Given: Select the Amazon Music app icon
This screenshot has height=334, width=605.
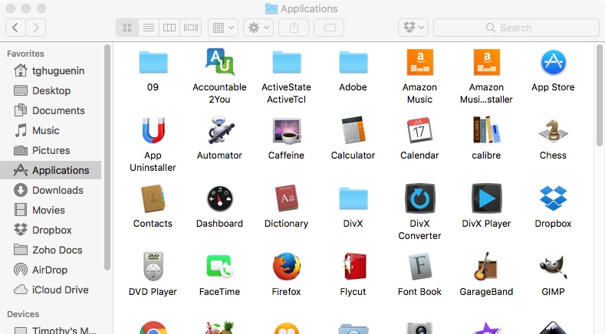Looking at the screenshot, I should coord(419,62).
